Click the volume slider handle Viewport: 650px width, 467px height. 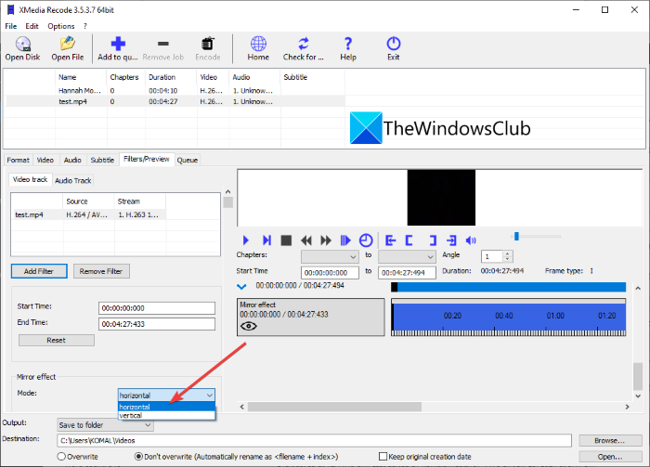click(516, 236)
